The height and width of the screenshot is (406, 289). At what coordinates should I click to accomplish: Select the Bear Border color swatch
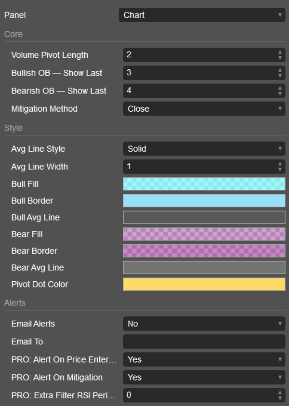tap(202, 251)
